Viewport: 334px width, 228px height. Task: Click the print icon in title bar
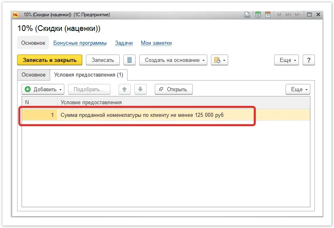pyautogui.click(x=247, y=15)
